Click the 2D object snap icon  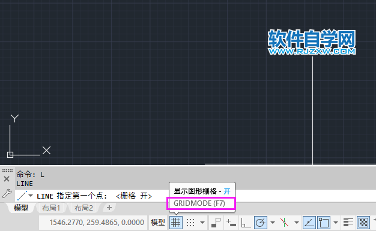pyautogui.click(x=324, y=223)
